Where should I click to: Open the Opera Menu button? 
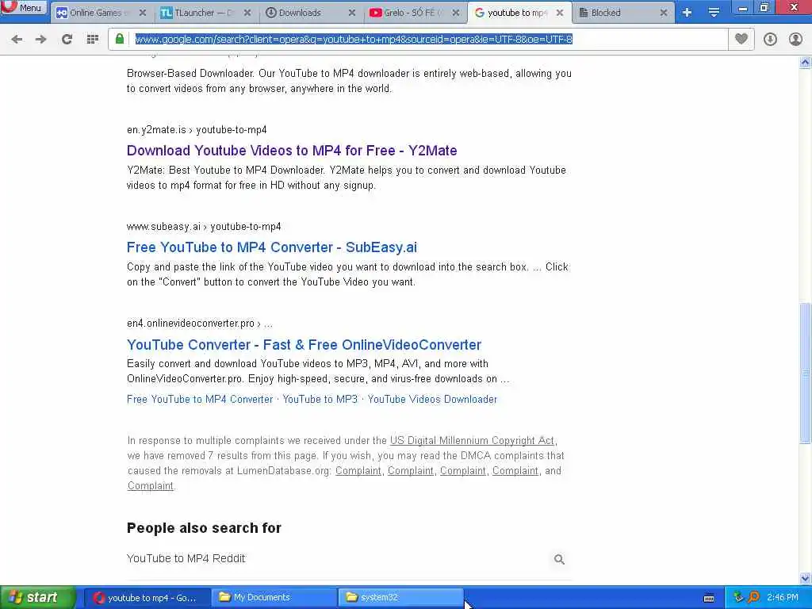(23, 7)
